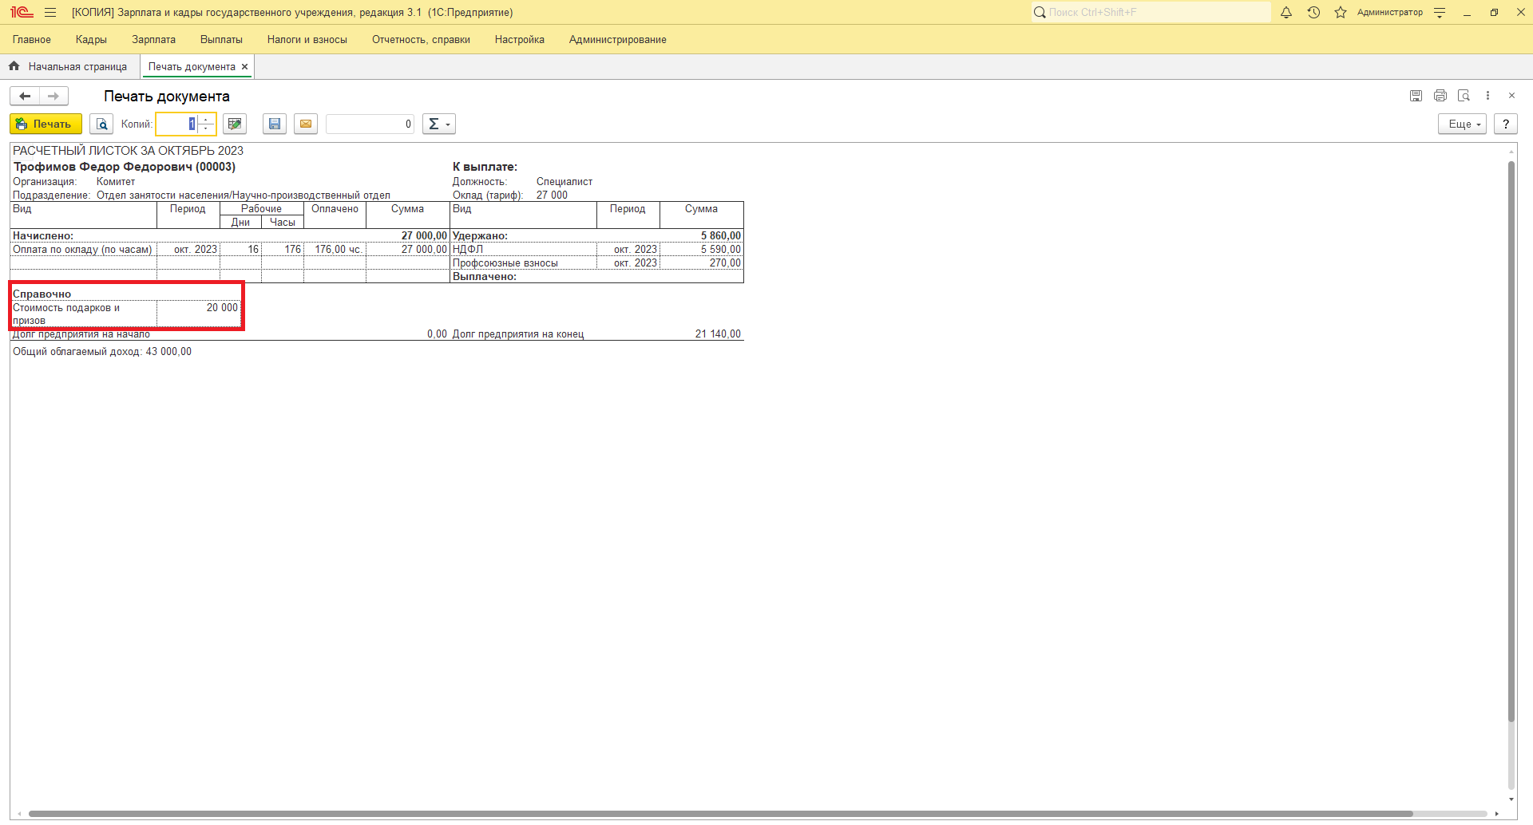Expand the Еще dropdown menu
1533x825 pixels.
[x=1463, y=124]
